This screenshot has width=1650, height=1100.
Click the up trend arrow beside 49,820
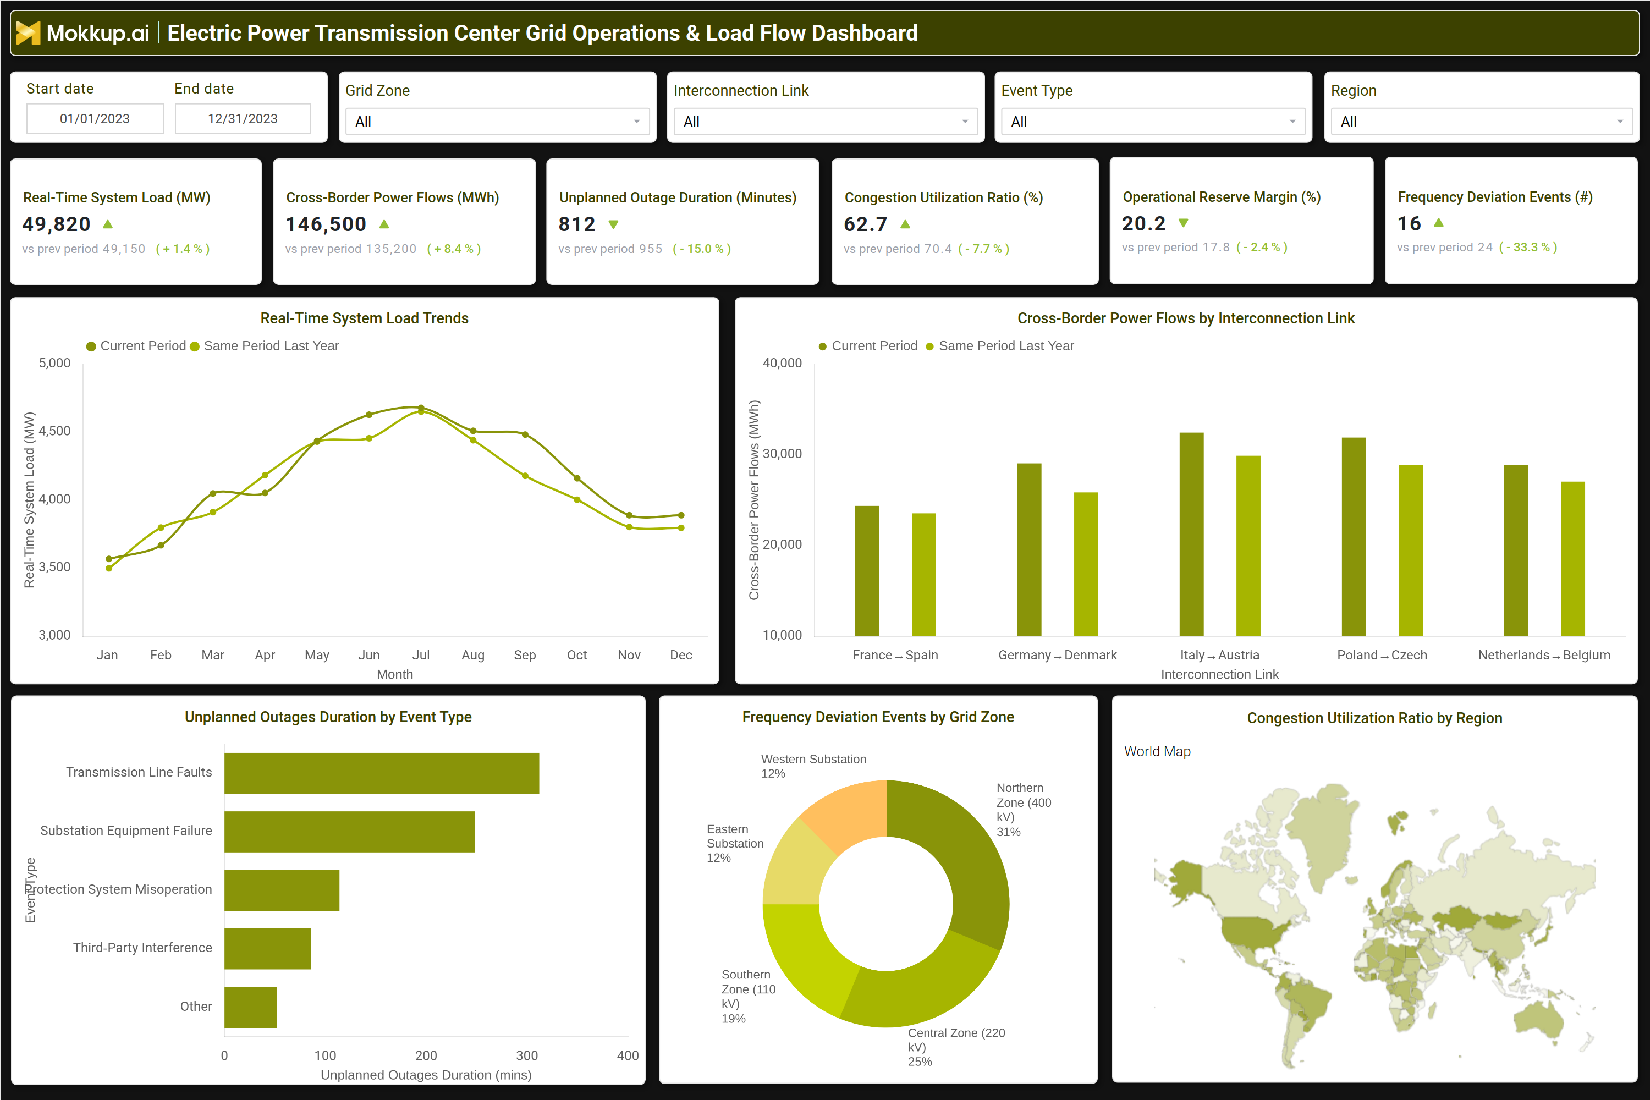coord(108,224)
